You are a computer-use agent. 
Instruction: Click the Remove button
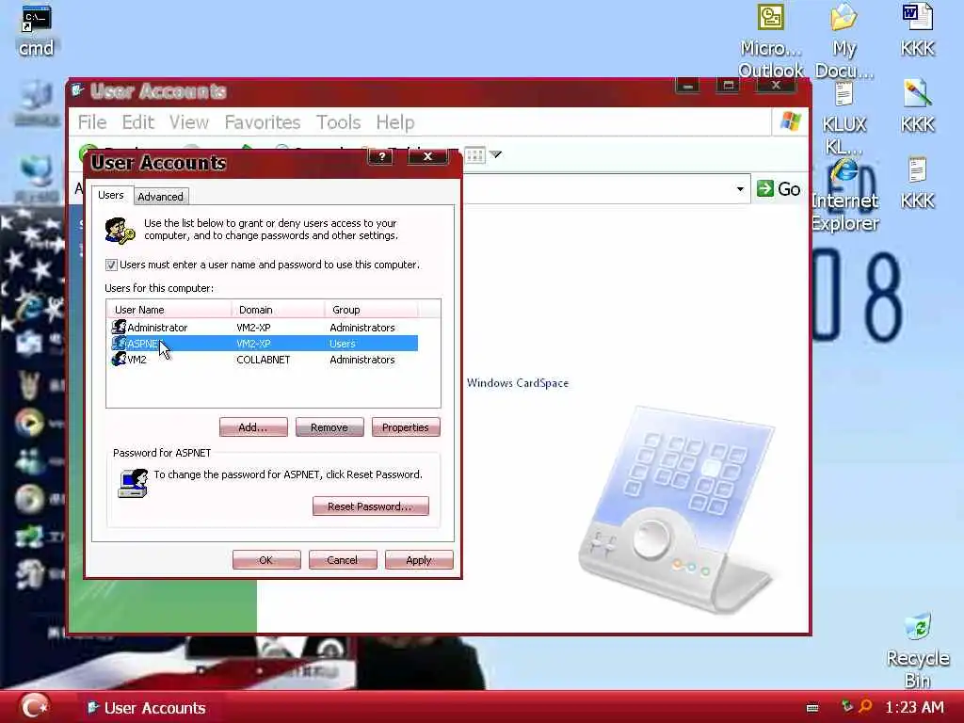[329, 427]
